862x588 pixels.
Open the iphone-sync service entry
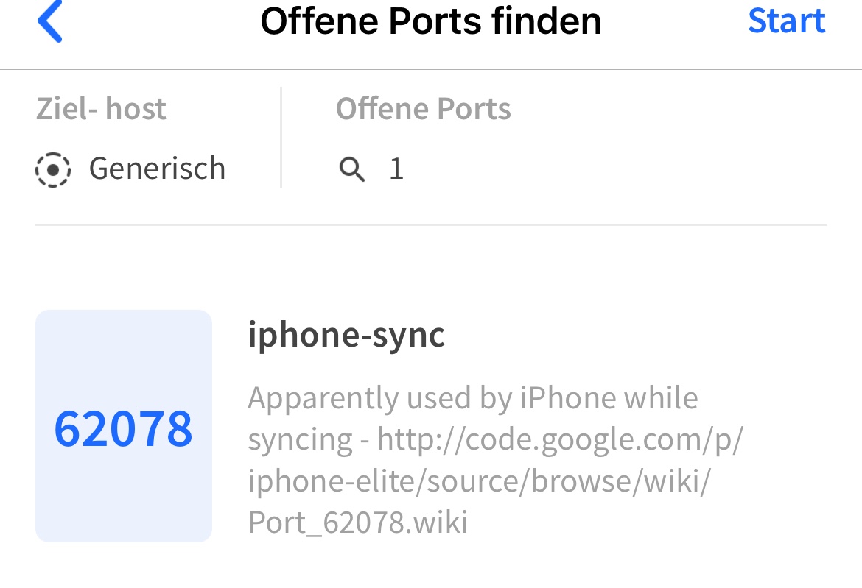click(x=346, y=335)
